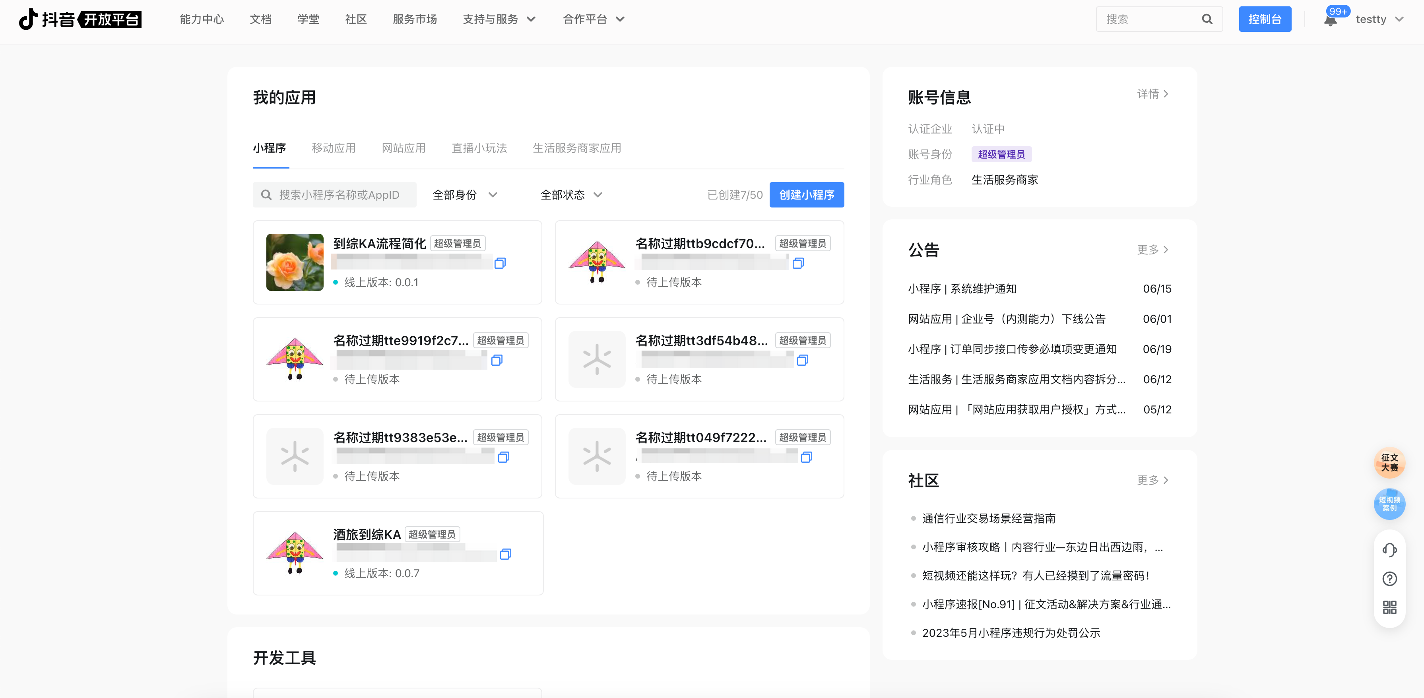This screenshot has width=1424, height=698.
Task: Open the 短视频案例 floating badge
Action: point(1389,504)
